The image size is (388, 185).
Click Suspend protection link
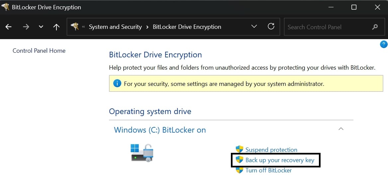[x=271, y=150]
